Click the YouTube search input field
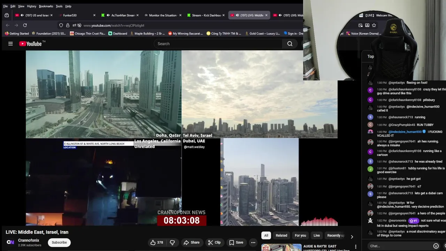The width and height of the screenshot is (446, 251). [x=218, y=44]
